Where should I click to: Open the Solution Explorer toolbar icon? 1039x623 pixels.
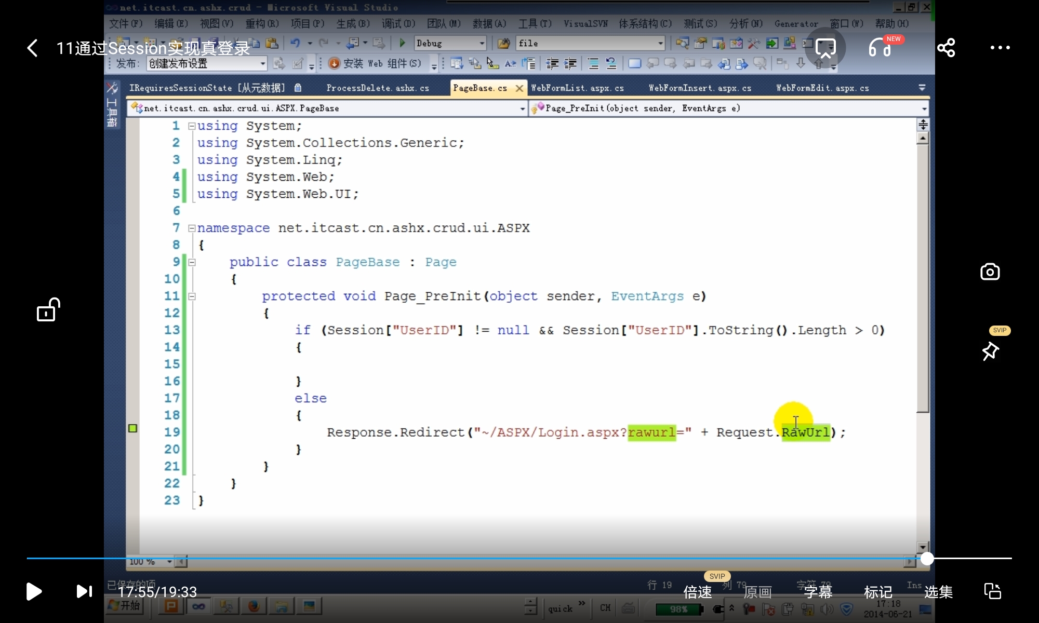point(682,43)
